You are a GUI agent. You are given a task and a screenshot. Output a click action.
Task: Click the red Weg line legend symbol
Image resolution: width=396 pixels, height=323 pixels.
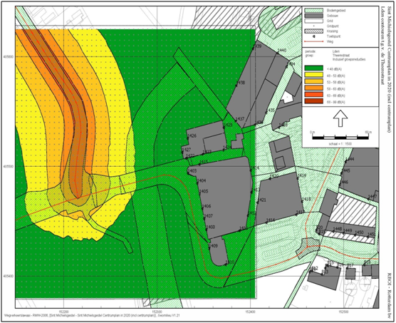(x=313, y=41)
